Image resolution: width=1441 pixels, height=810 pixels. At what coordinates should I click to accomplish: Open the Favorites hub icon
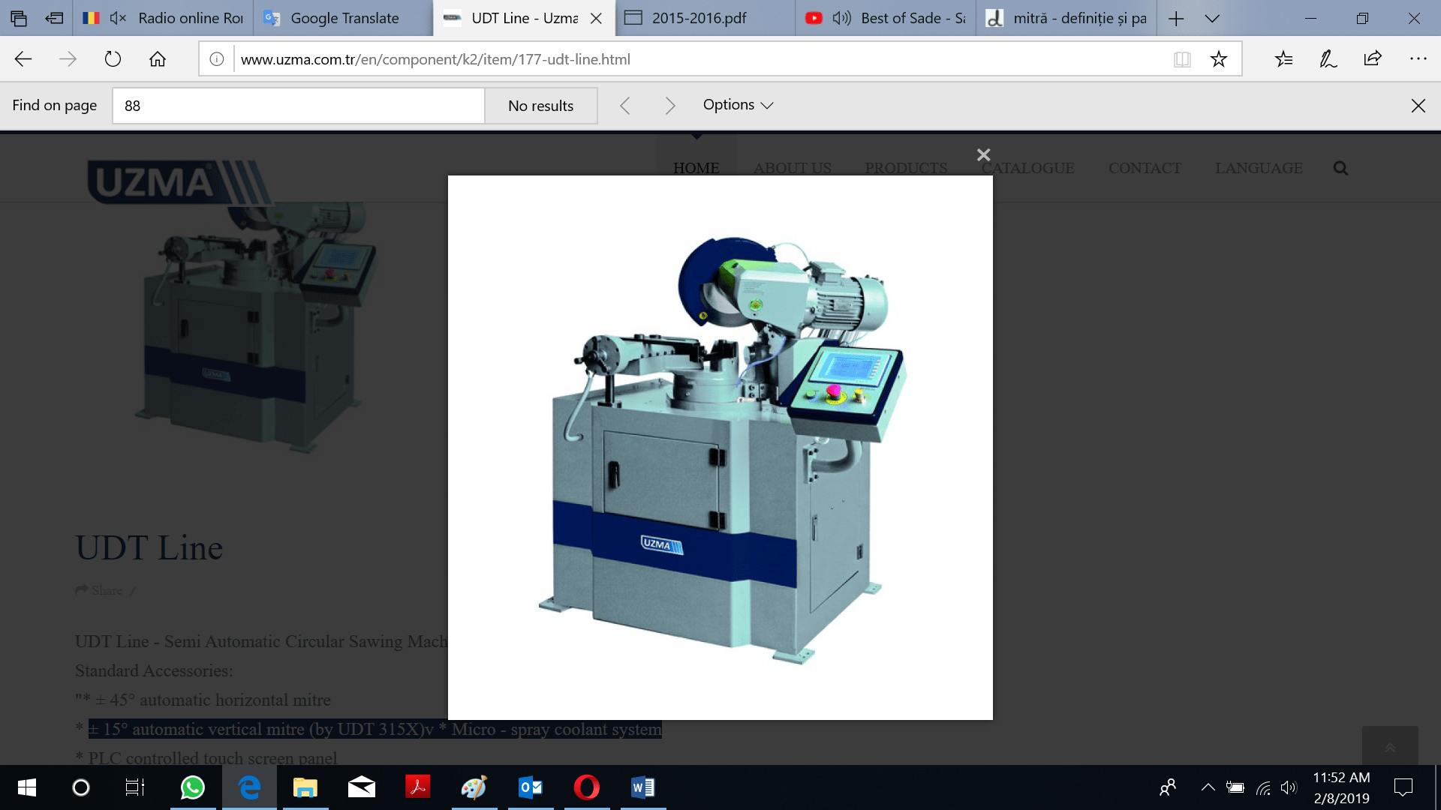tap(1283, 59)
